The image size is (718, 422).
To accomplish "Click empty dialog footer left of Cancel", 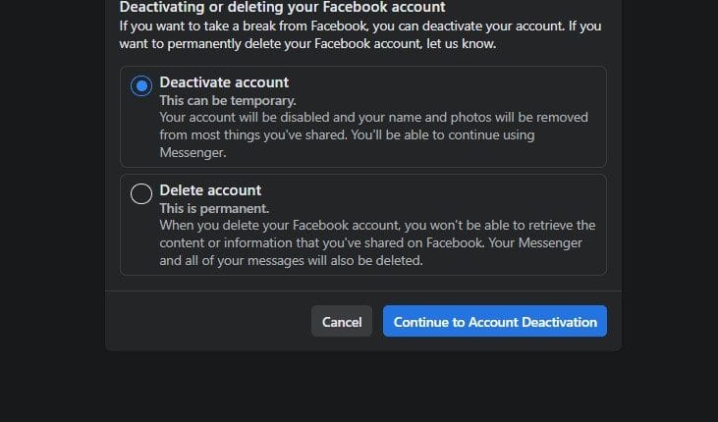I will click(x=206, y=322).
